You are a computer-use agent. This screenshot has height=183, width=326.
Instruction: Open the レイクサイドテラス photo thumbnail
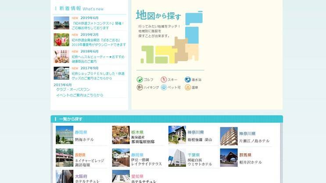121,158
